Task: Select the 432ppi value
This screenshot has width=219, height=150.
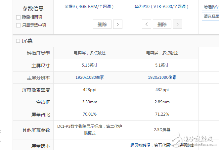Action: 162,90
